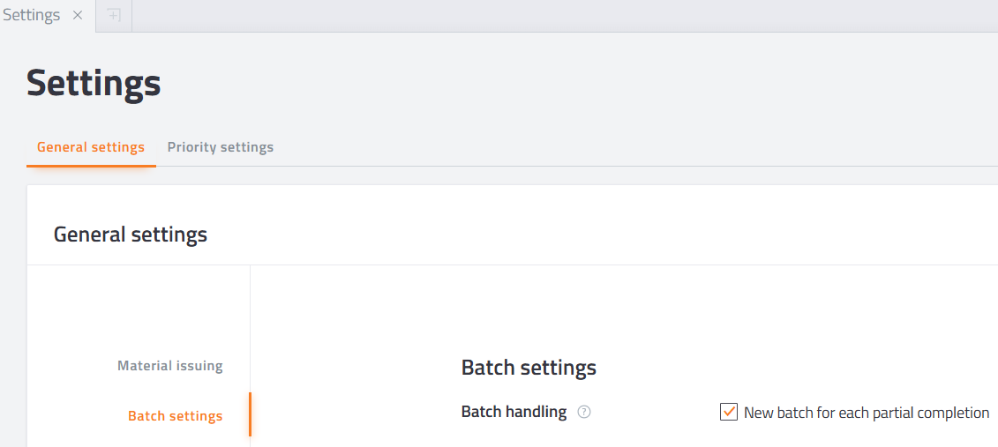This screenshot has height=447, width=998.
Task: Click the orange marker beside Batch settings
Action: coord(250,414)
